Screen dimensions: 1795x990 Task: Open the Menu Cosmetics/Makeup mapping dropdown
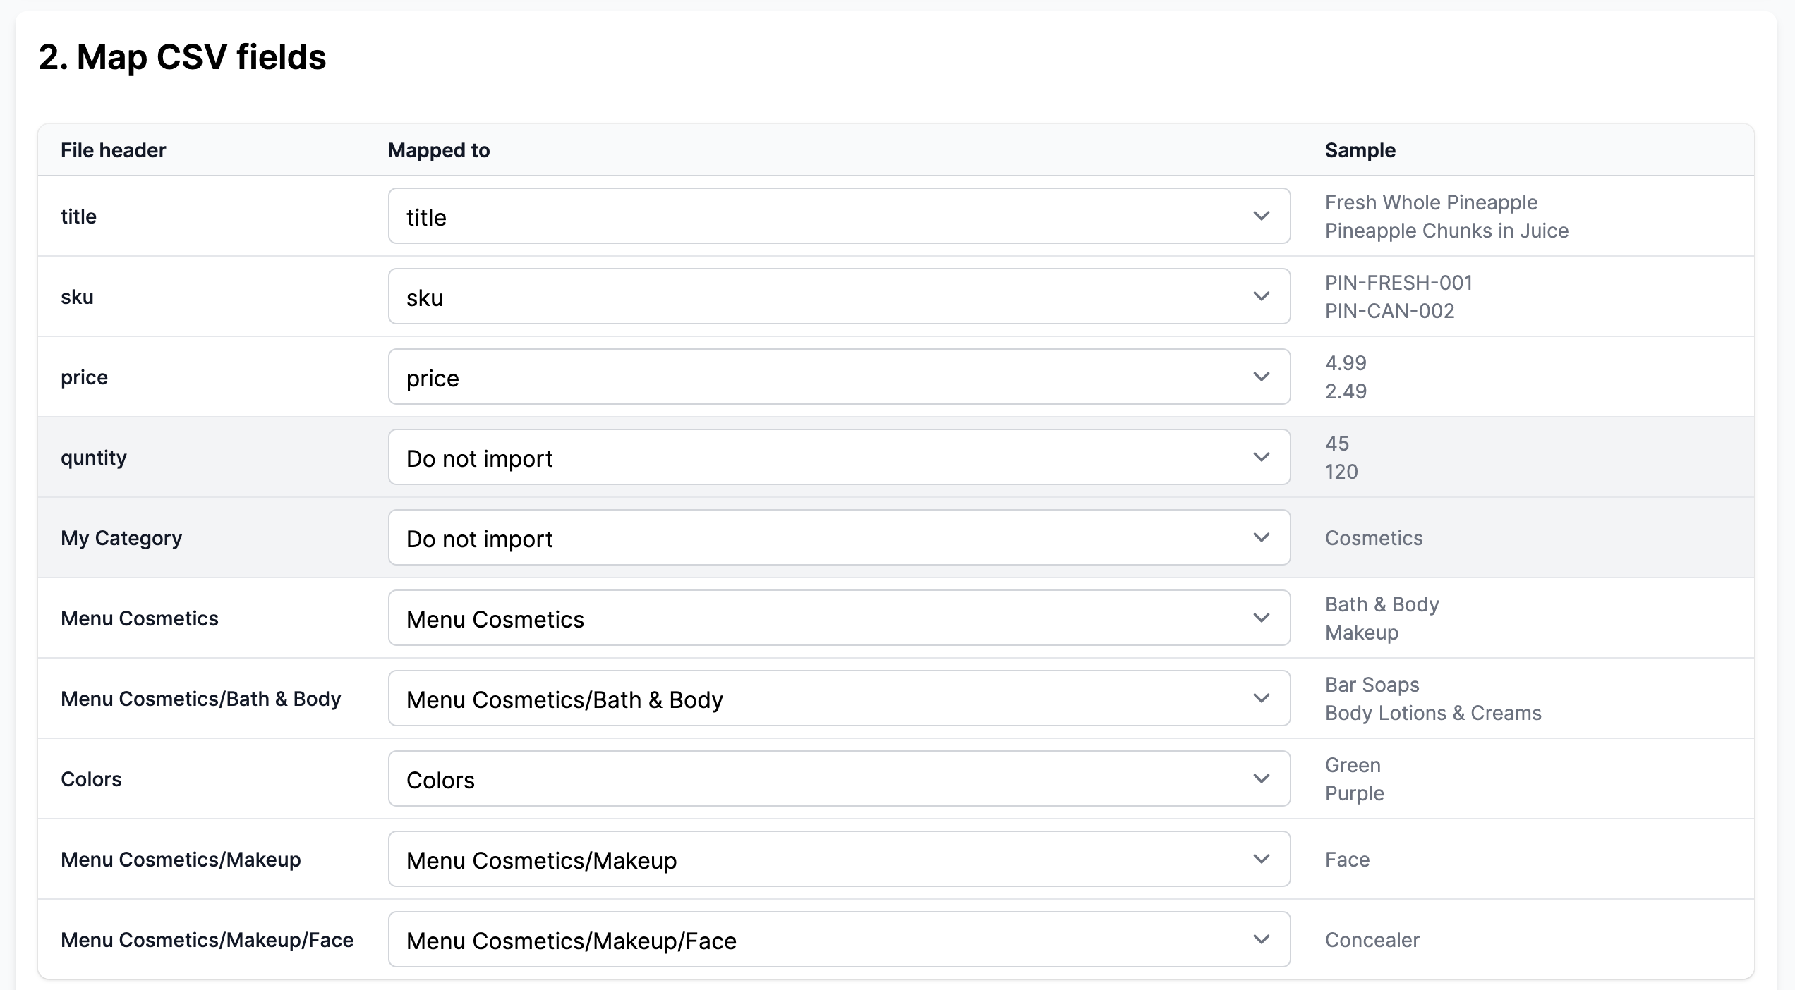point(838,860)
